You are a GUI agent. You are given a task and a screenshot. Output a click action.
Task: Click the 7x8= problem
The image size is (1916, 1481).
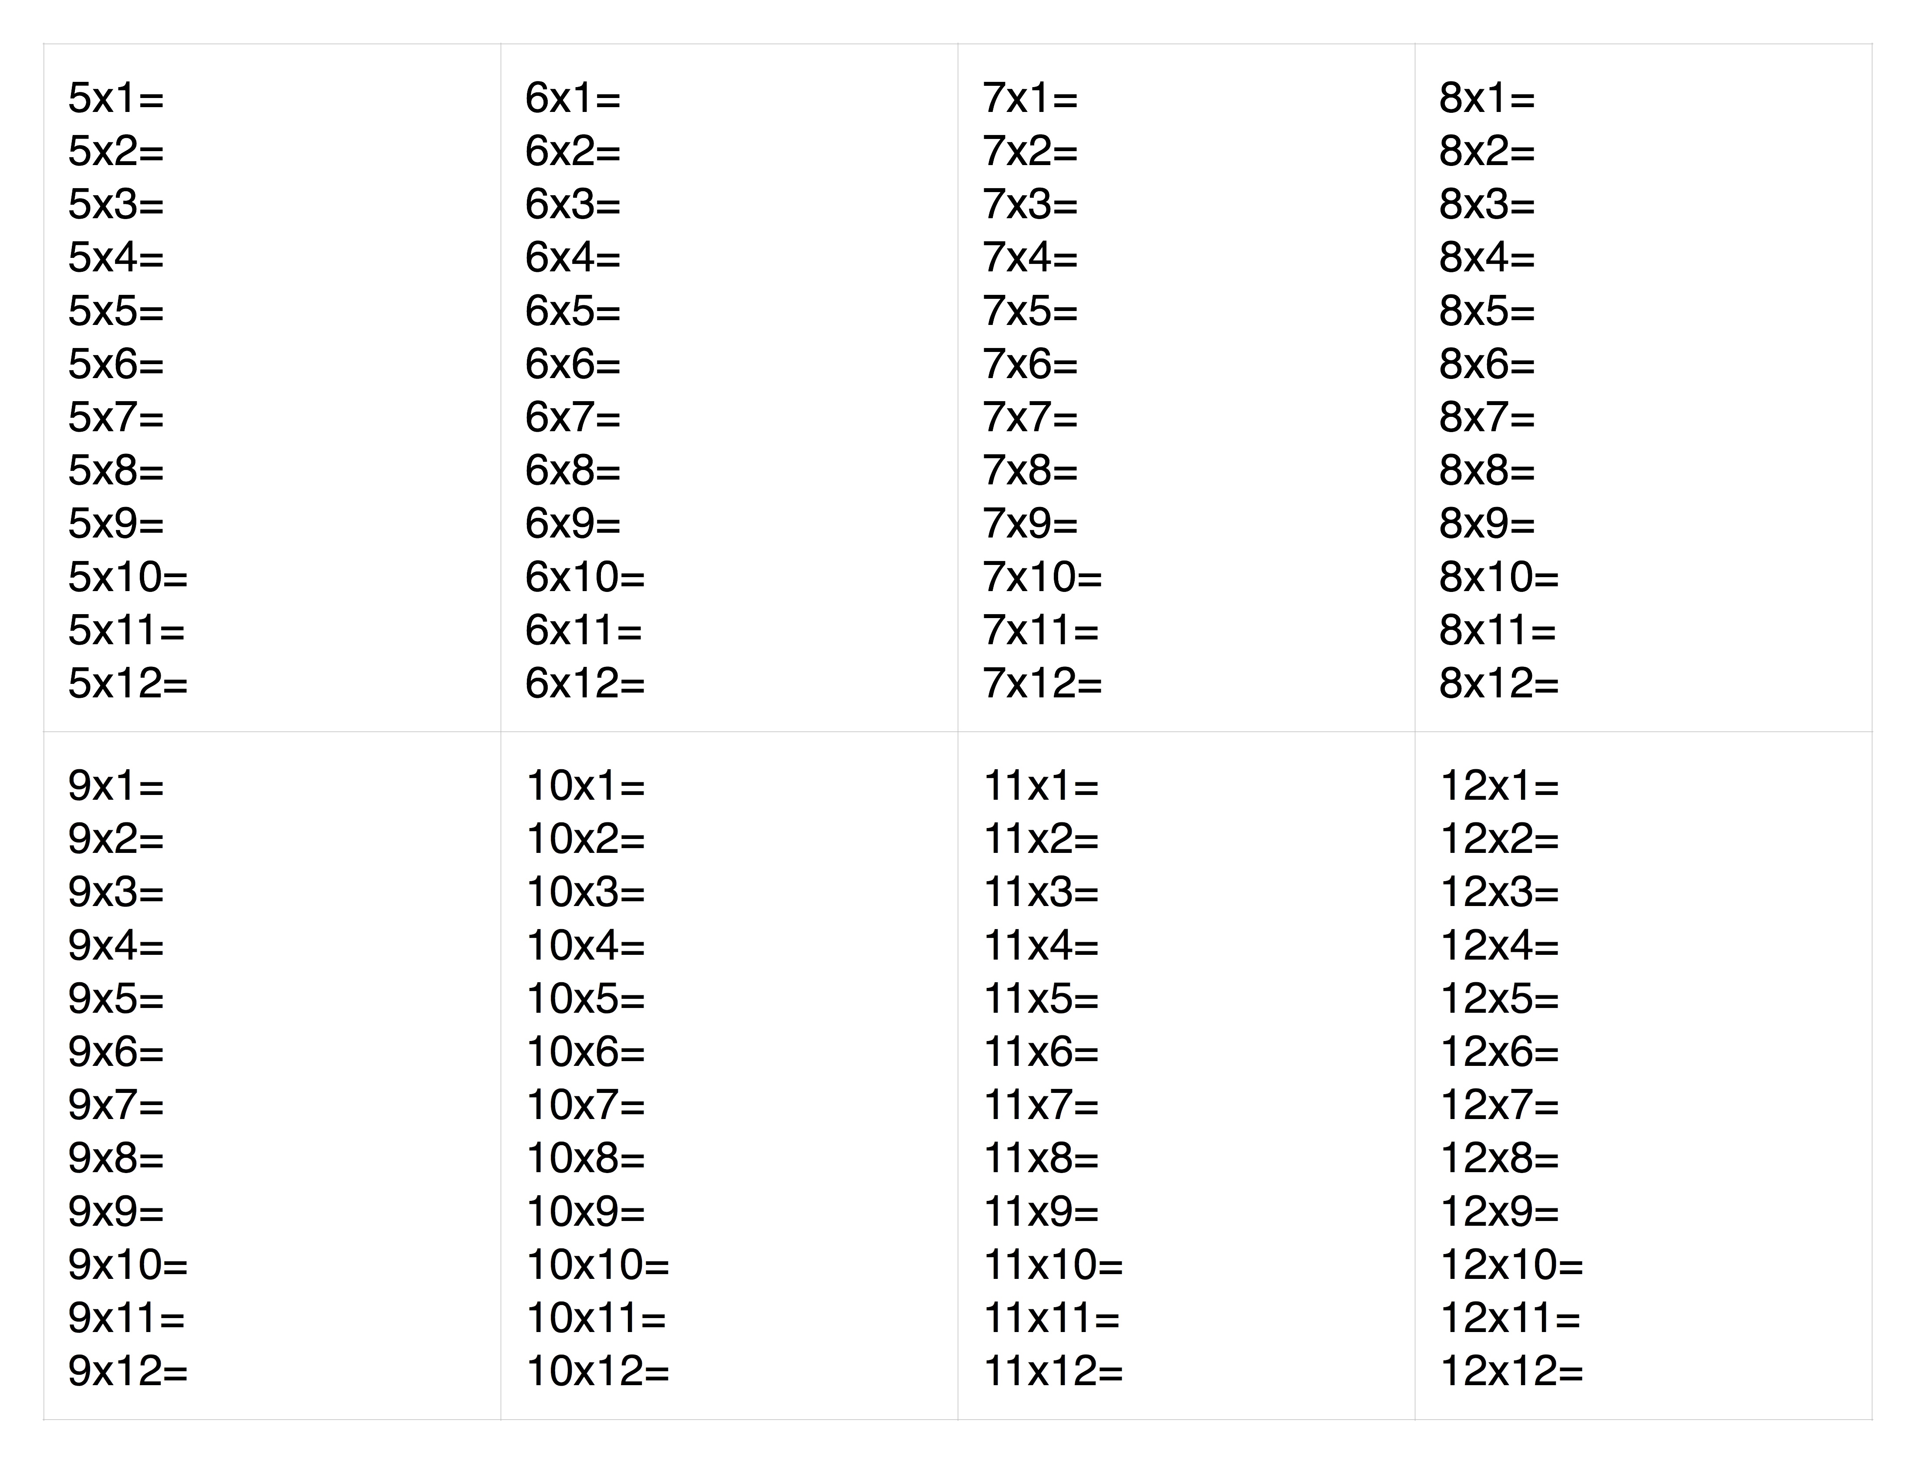1030,471
